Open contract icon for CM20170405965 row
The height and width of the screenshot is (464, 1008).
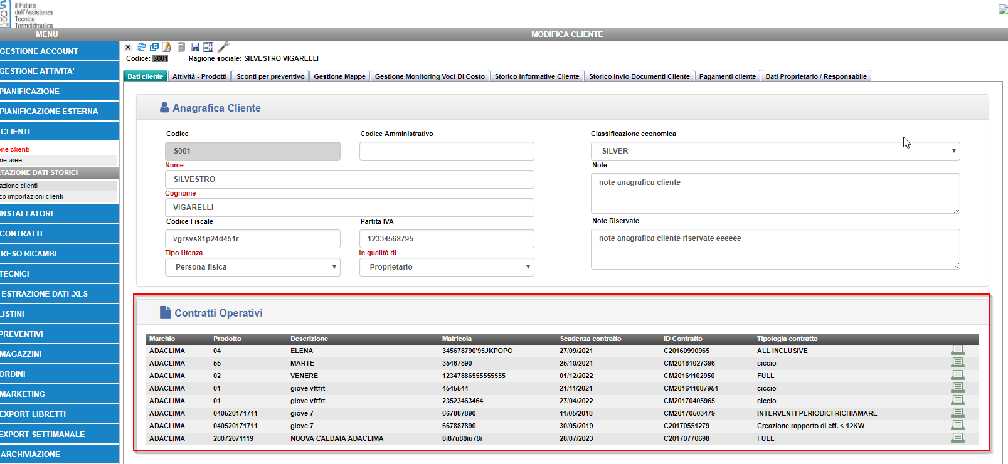(957, 400)
